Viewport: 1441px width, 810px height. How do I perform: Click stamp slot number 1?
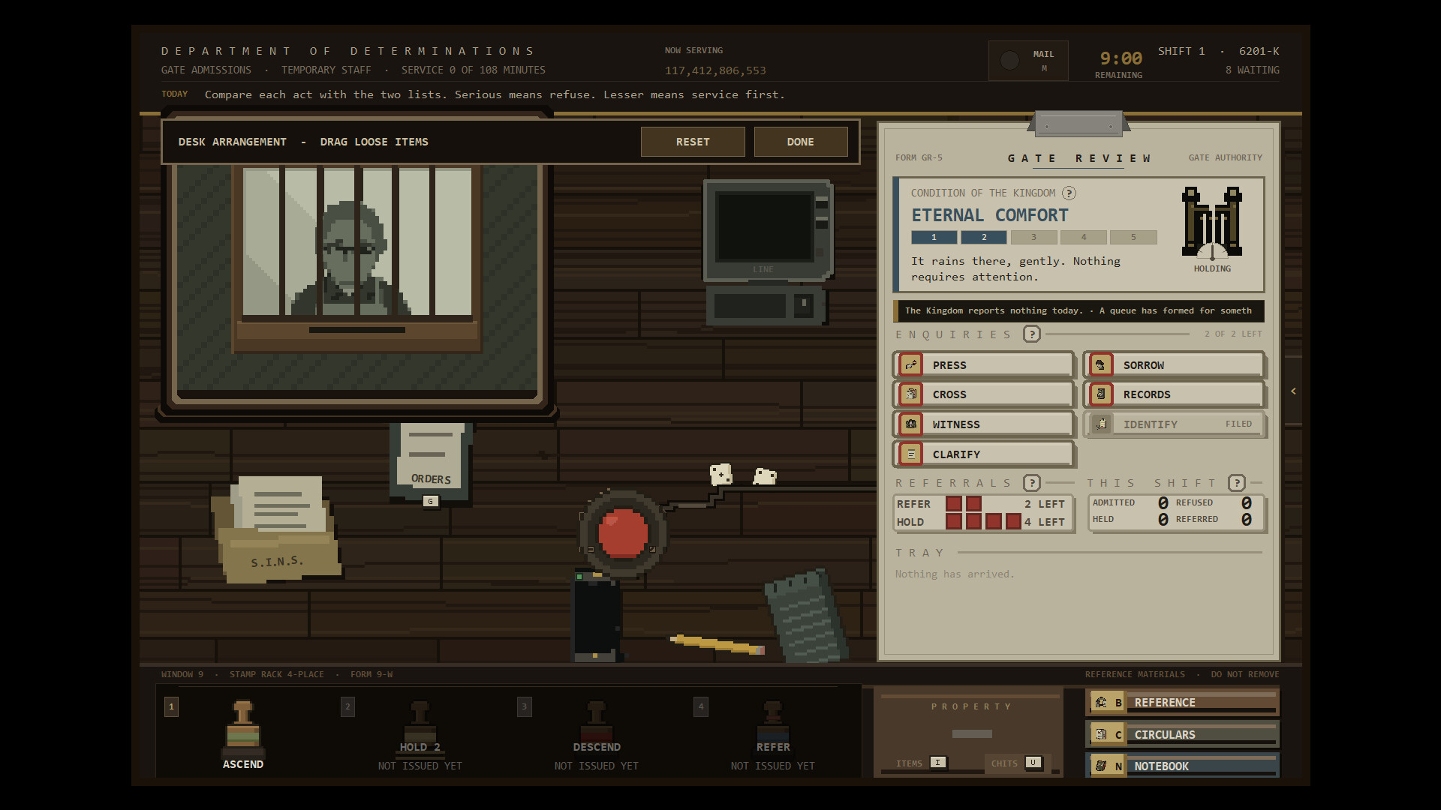point(171,706)
